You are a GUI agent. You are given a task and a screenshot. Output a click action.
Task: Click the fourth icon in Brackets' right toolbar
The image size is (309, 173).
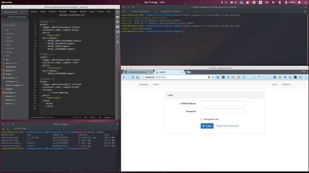[117, 27]
